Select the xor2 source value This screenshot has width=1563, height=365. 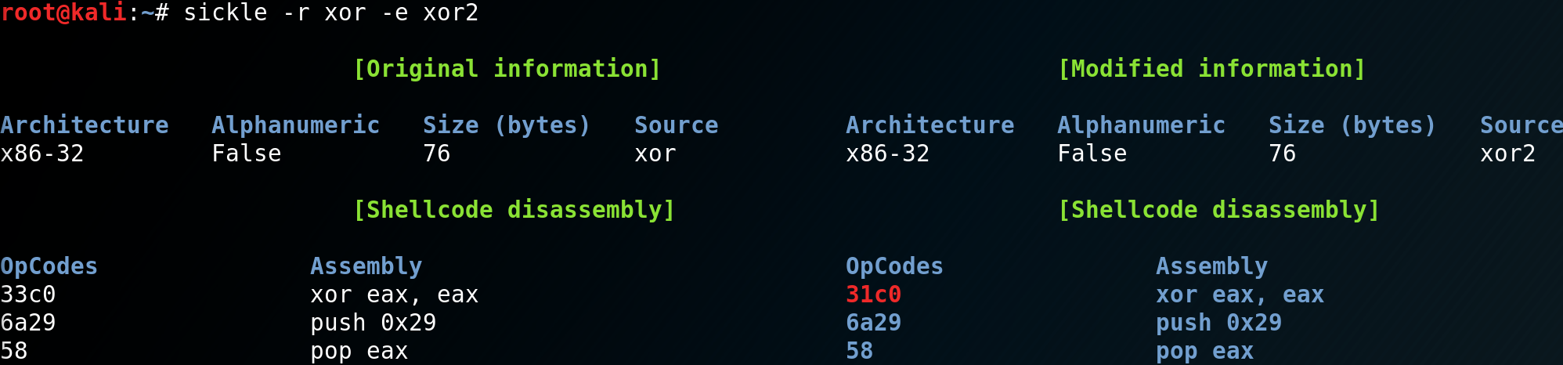pyautogui.click(x=1507, y=154)
